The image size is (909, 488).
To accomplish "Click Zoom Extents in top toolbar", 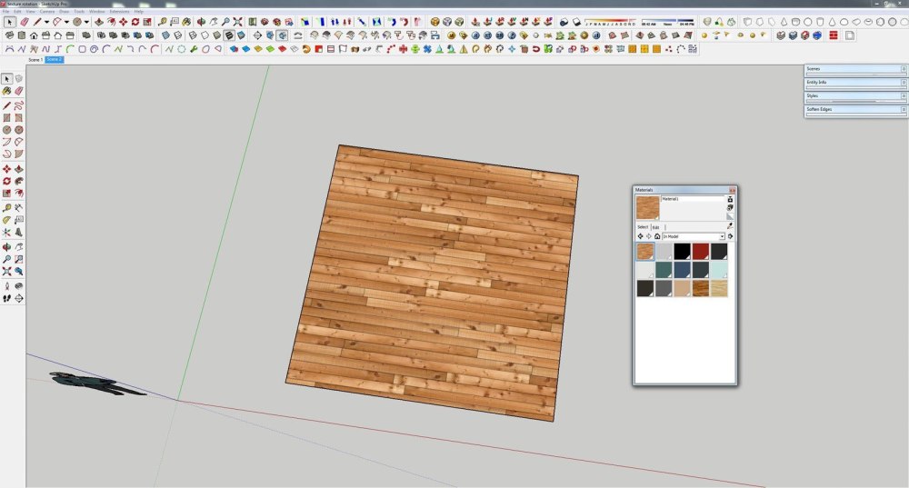I will pyautogui.click(x=237, y=22).
